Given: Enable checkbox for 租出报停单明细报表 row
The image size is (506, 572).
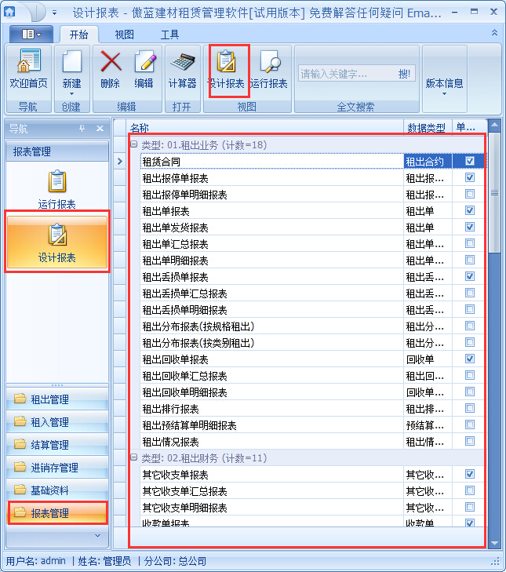Looking at the screenshot, I should click(x=469, y=194).
